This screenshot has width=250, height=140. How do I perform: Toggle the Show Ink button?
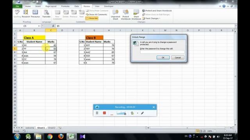click(92, 18)
